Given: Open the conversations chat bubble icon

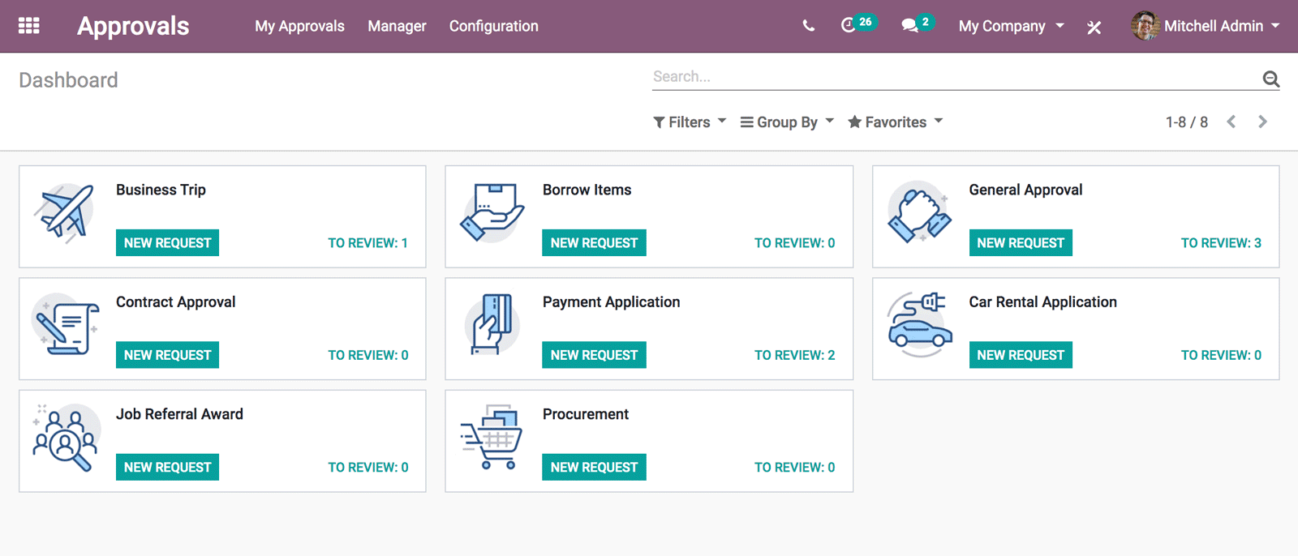Looking at the screenshot, I should click(x=909, y=26).
